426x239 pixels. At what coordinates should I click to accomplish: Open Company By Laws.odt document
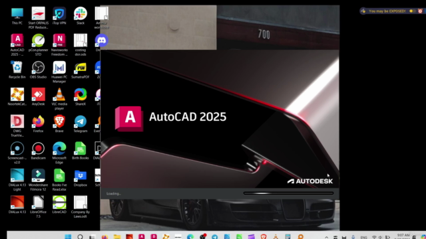tap(81, 206)
